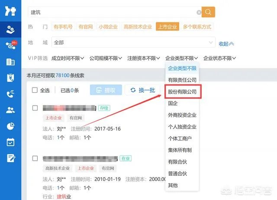Open the 成立时间不限 filter dropdown
Viewport: 277px width, 200px height.
[x=68, y=58]
